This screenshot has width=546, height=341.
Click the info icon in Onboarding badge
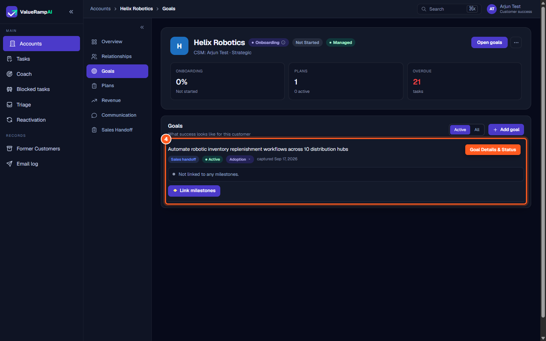(283, 42)
